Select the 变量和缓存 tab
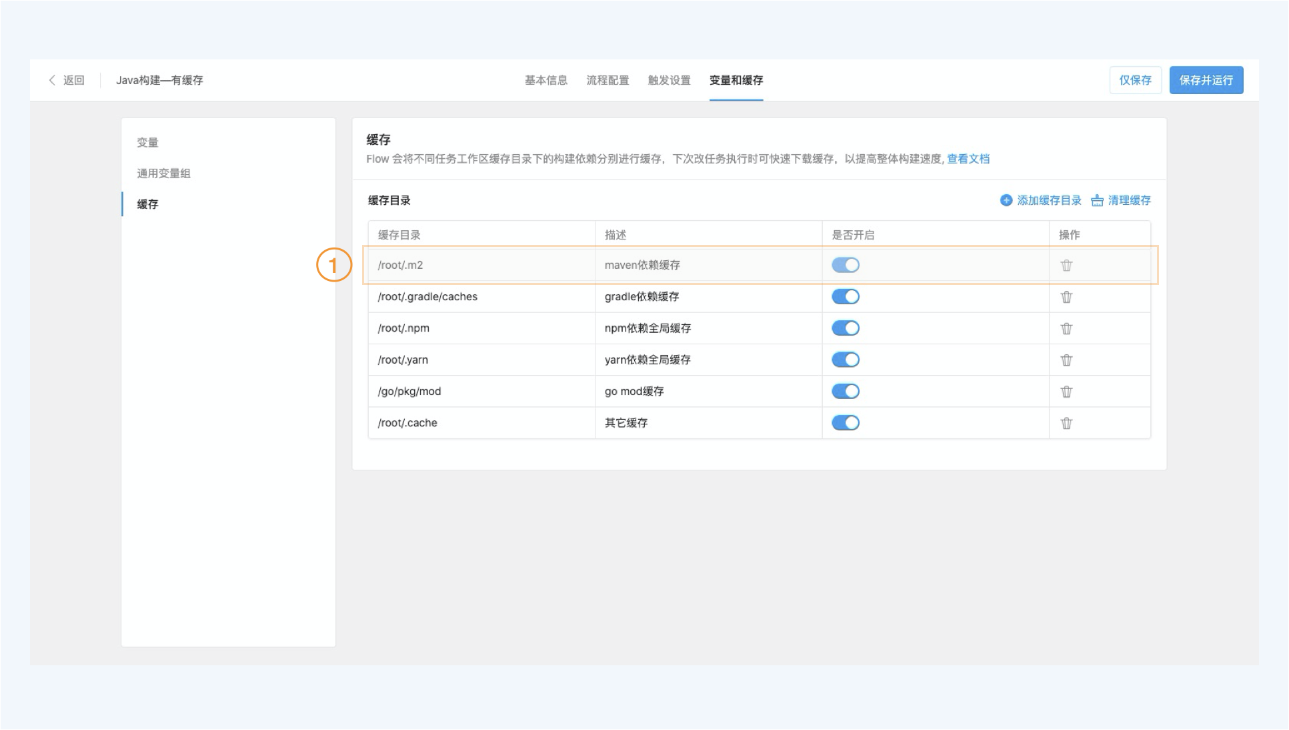 coord(736,80)
